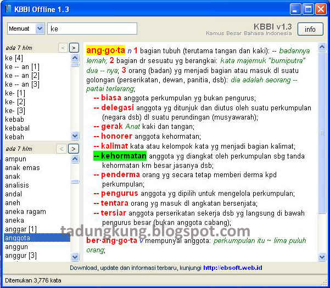This screenshot has width=330, height=288.
Task: Click the '-- delegasi' subentry
Action: coord(114,108)
